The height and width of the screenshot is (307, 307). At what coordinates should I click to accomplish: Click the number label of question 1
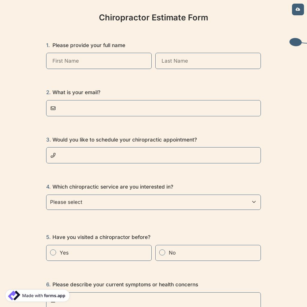coord(48,45)
